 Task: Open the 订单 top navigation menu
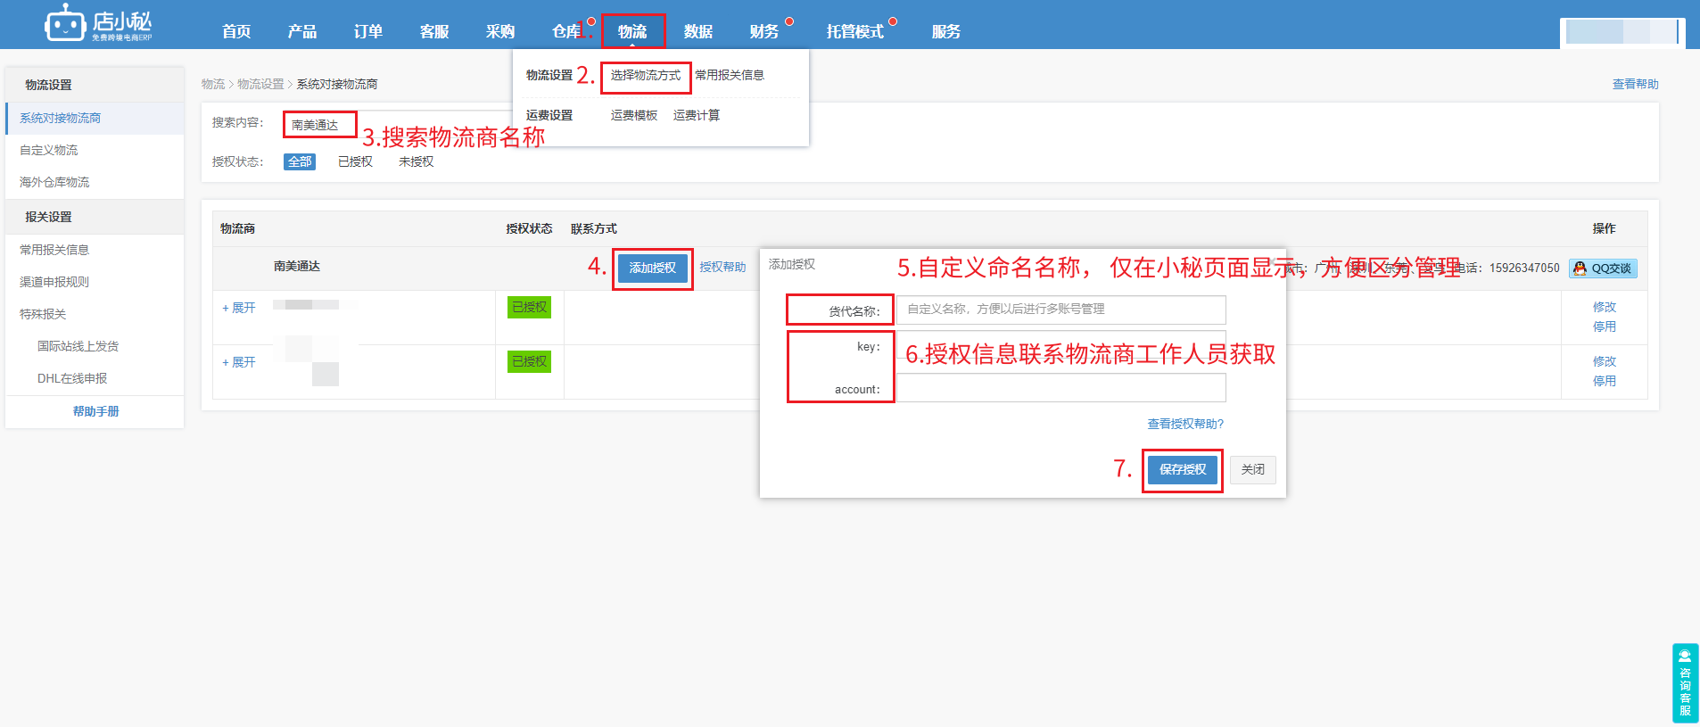pos(368,31)
